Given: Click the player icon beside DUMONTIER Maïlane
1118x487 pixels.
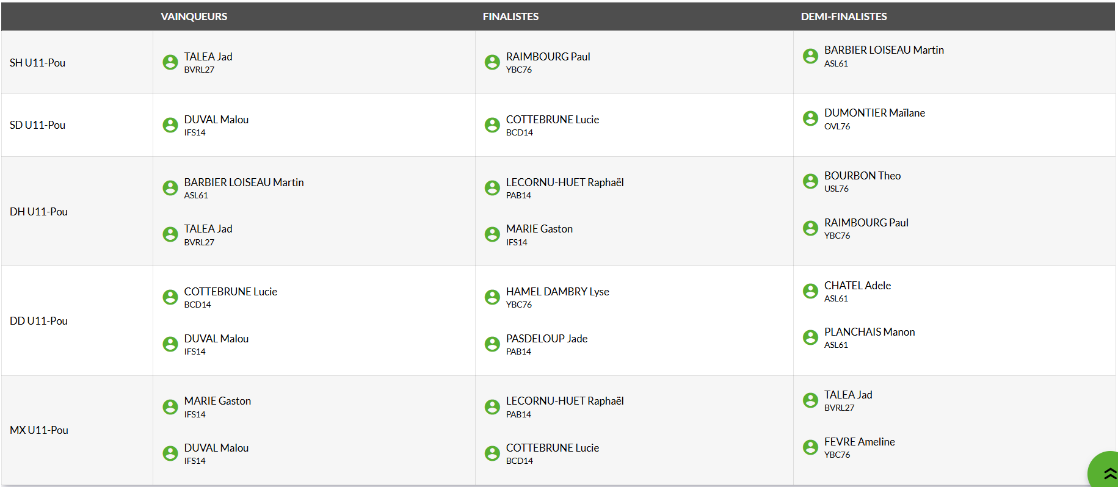Looking at the screenshot, I should pos(810,118).
